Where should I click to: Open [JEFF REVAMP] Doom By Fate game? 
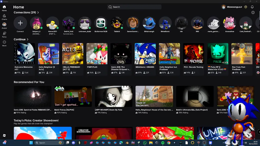114,100
